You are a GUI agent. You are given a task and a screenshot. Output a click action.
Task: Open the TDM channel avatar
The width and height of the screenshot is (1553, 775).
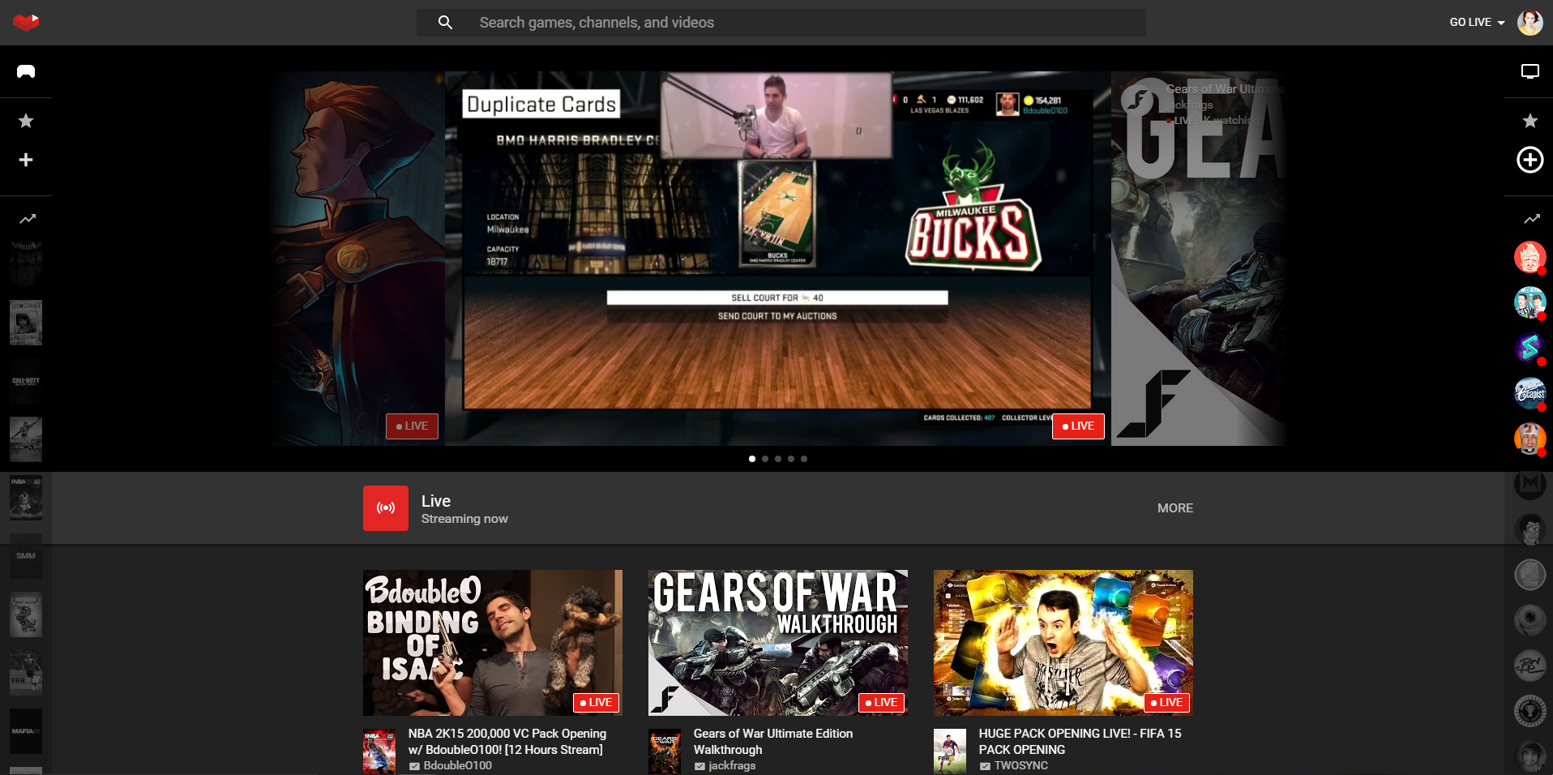(x=1529, y=576)
